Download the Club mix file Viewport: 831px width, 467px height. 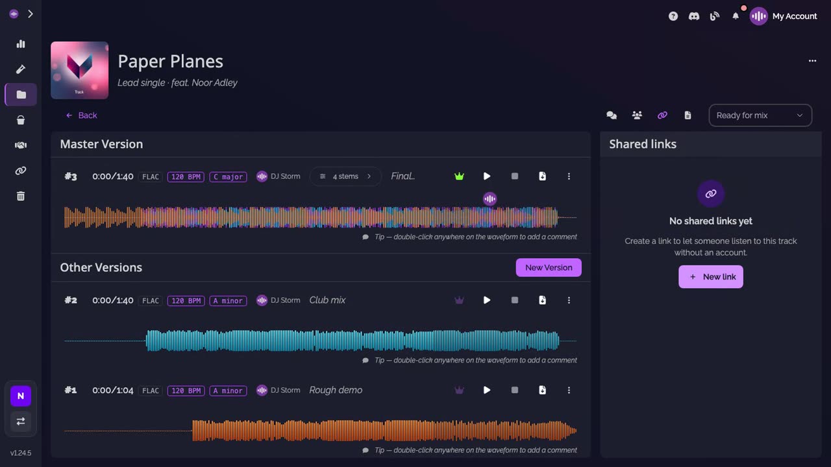click(542, 300)
